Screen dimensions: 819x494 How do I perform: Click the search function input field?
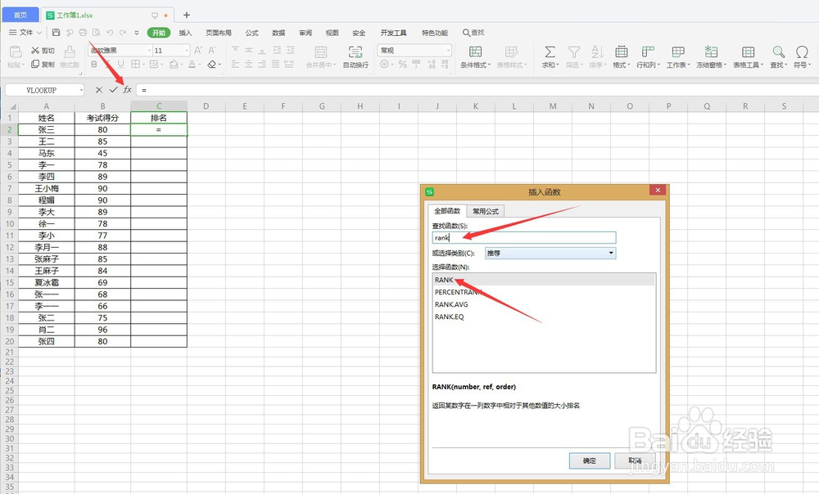pos(524,237)
